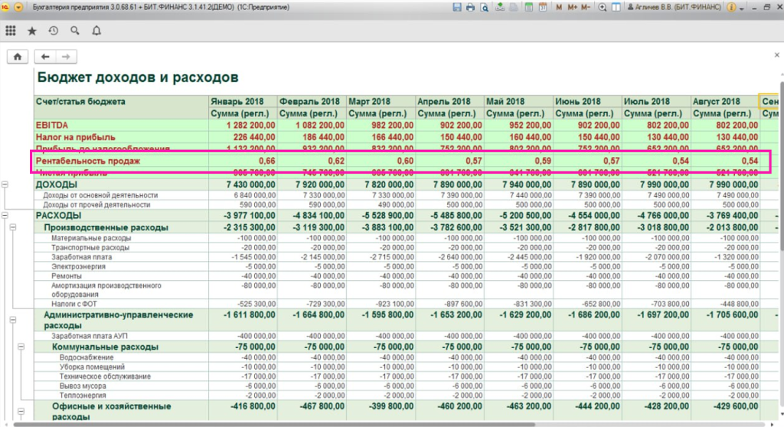Screen dimensions: 784x427
Task: Open print preview icon
Action: [483, 7]
